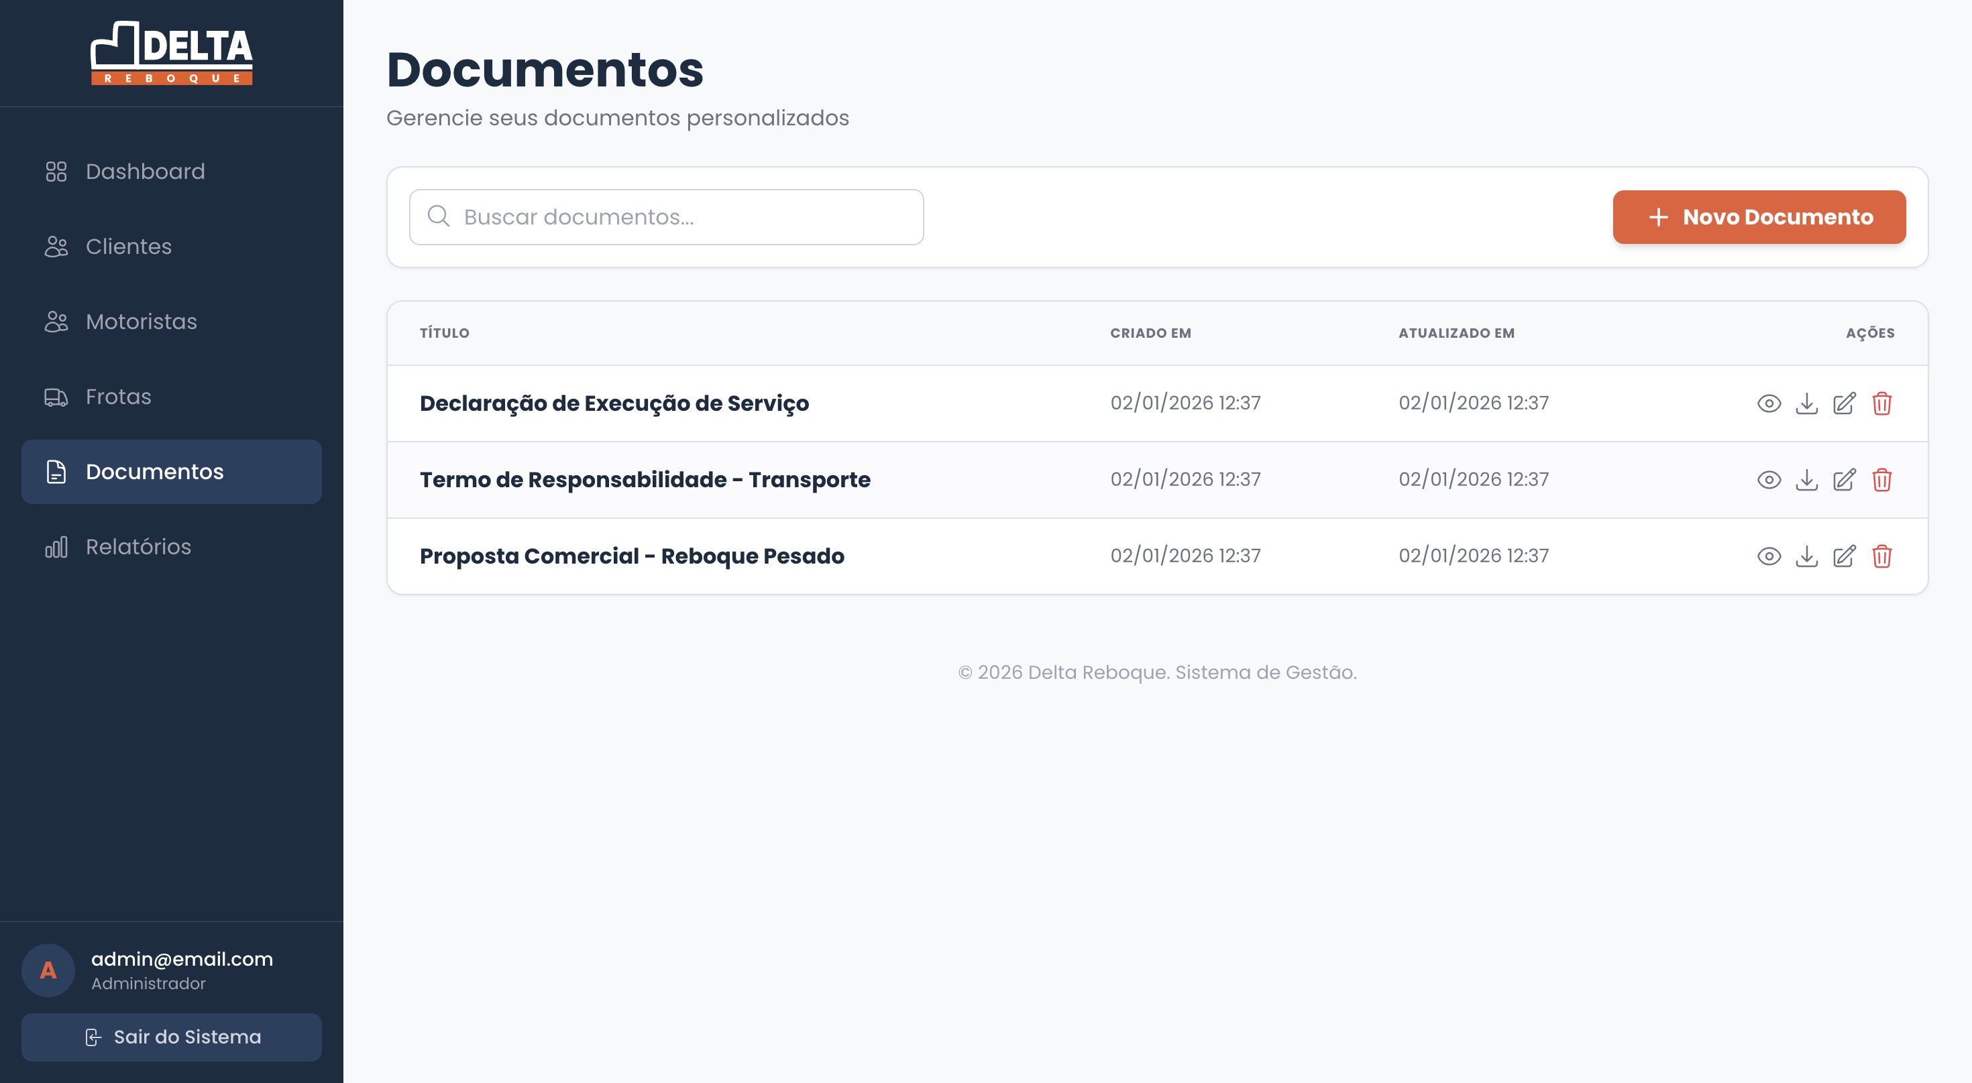This screenshot has height=1083, width=1972.
Task: Delete the Declaração de Execução de Serviço
Action: coord(1883,403)
